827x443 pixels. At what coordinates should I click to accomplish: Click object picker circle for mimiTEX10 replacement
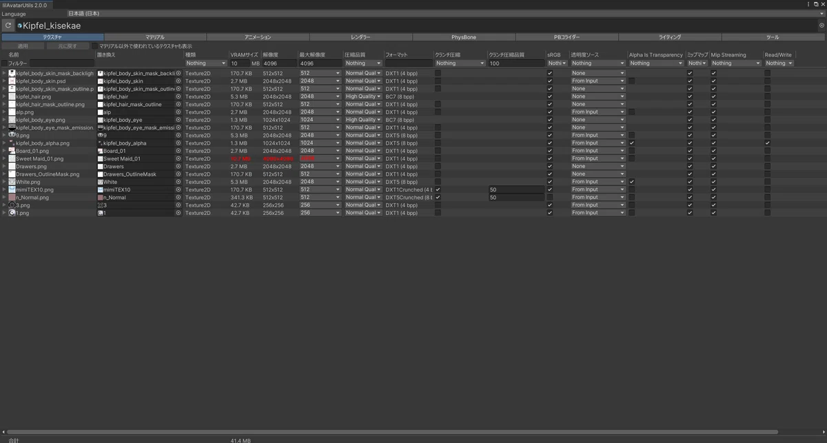tap(178, 189)
